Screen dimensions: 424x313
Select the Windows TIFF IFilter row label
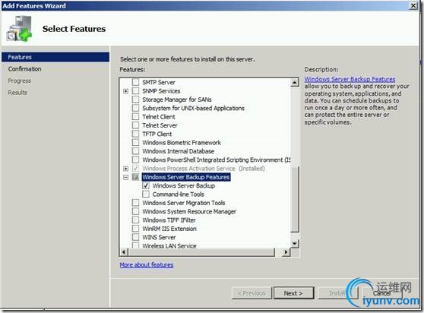click(169, 220)
